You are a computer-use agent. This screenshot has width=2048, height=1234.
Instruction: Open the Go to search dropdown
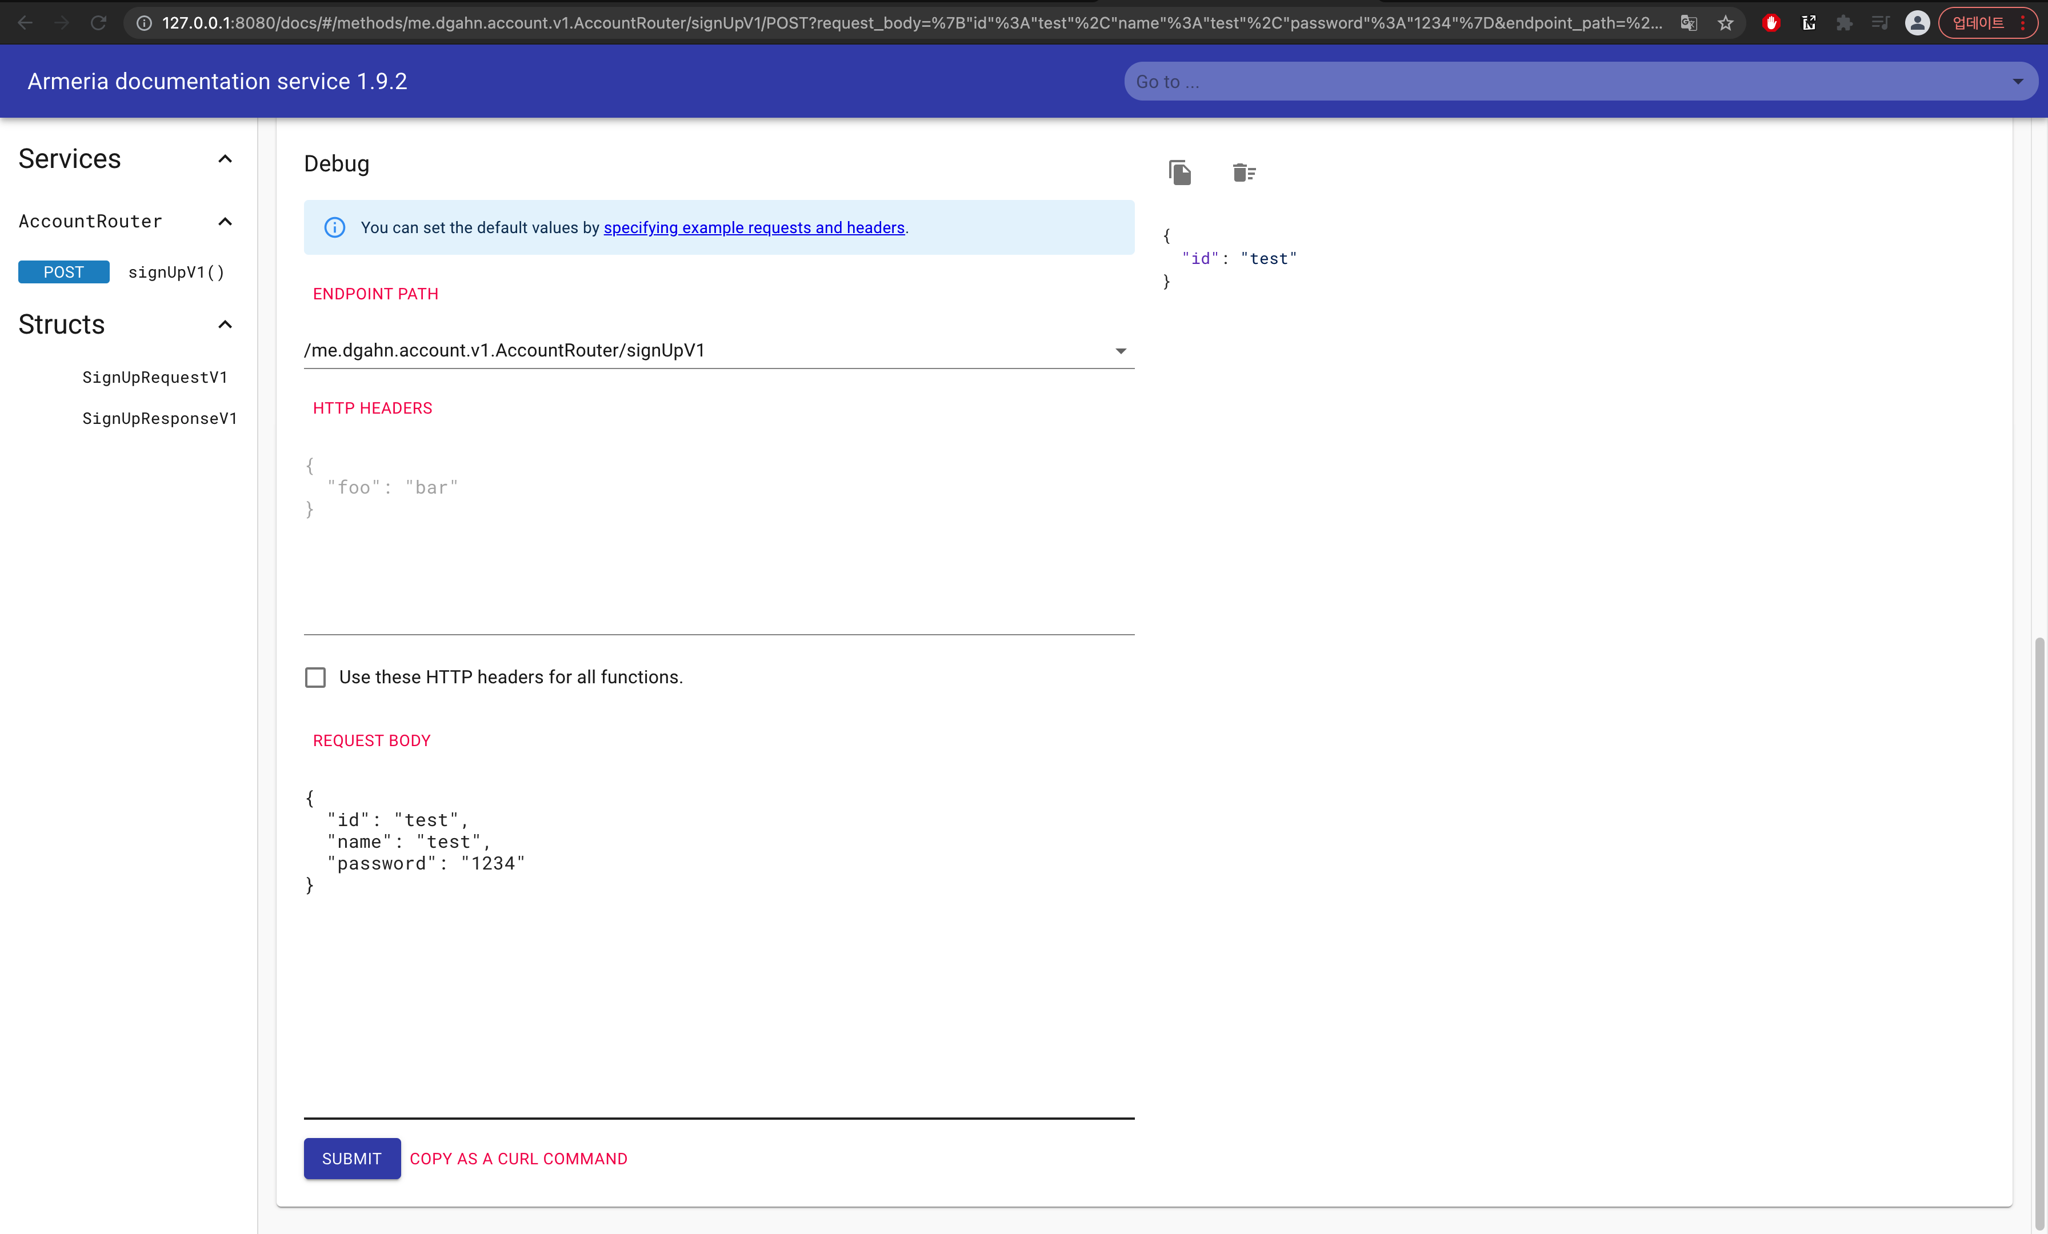pos(2017,82)
